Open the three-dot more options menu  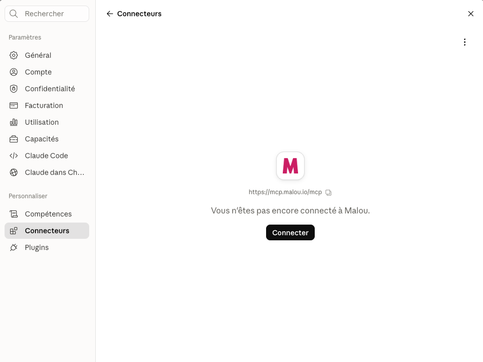[465, 42]
